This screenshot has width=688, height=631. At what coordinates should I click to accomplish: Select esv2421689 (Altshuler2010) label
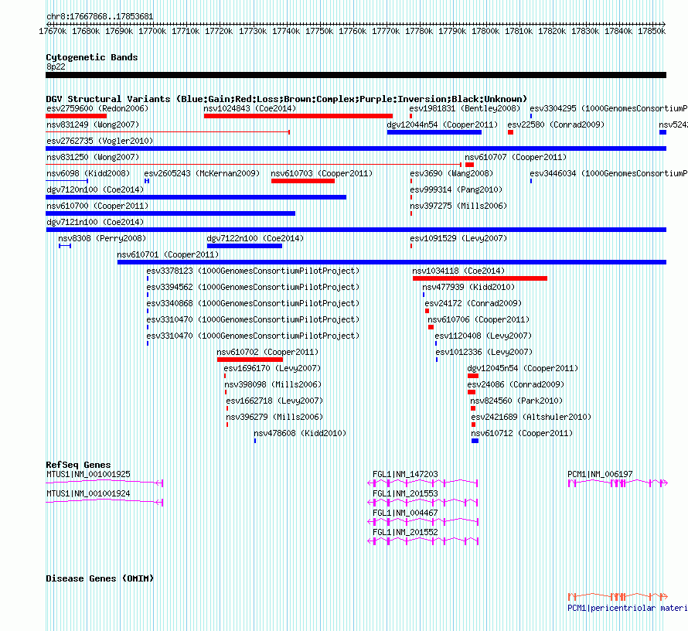pos(531,417)
